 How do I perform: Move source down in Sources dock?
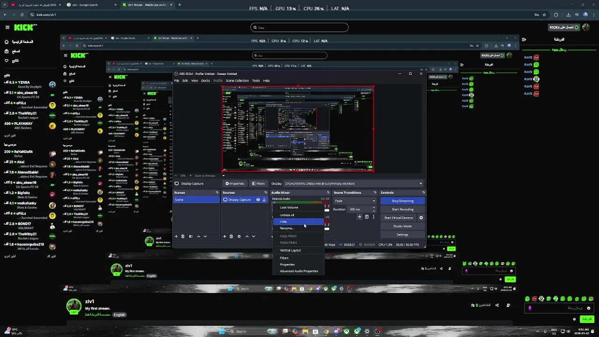(x=254, y=236)
